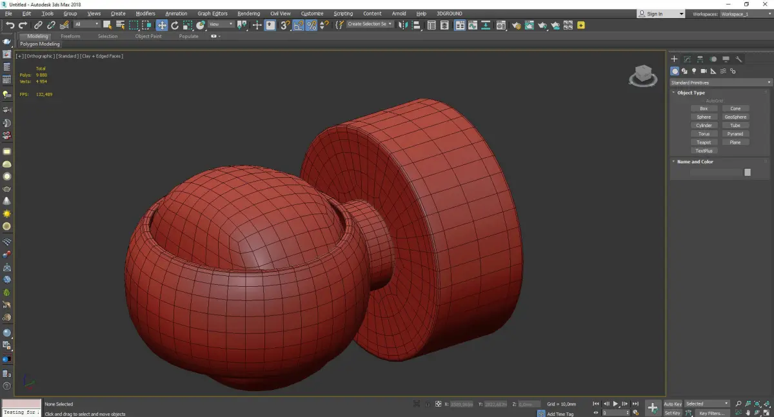The image size is (774, 417).
Task: Open Standard Primitives category dropdown
Action: point(721,82)
